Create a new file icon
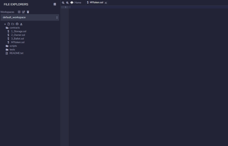The image size is (228, 146). coord(9,24)
